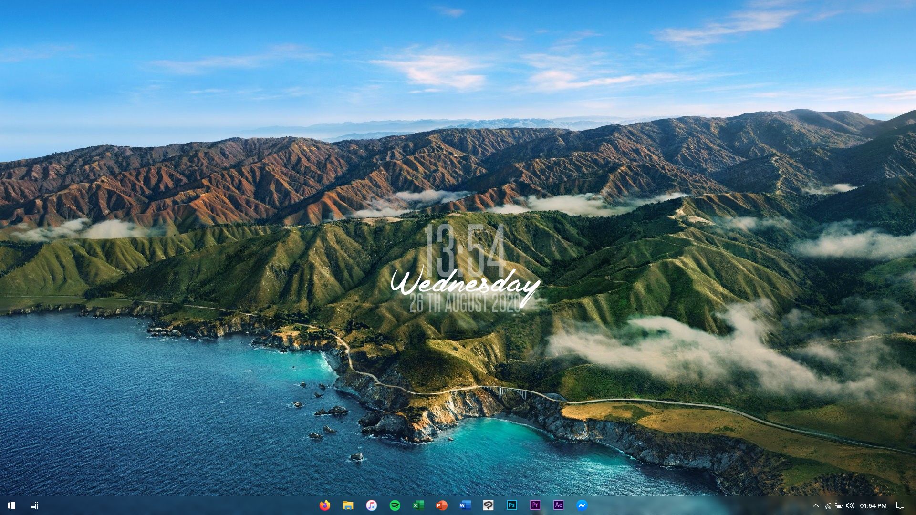
Task: Open Adobe Premiere Pro
Action: 535,505
